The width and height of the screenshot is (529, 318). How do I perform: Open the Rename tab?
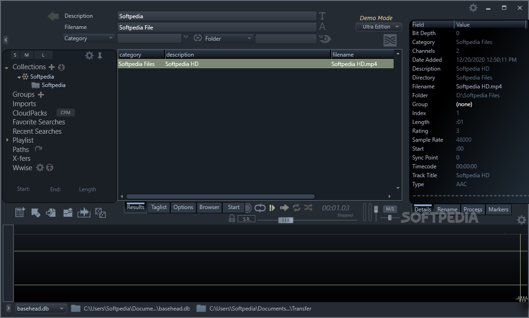click(x=447, y=210)
